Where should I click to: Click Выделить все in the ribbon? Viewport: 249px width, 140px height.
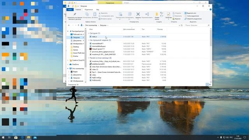190,13
